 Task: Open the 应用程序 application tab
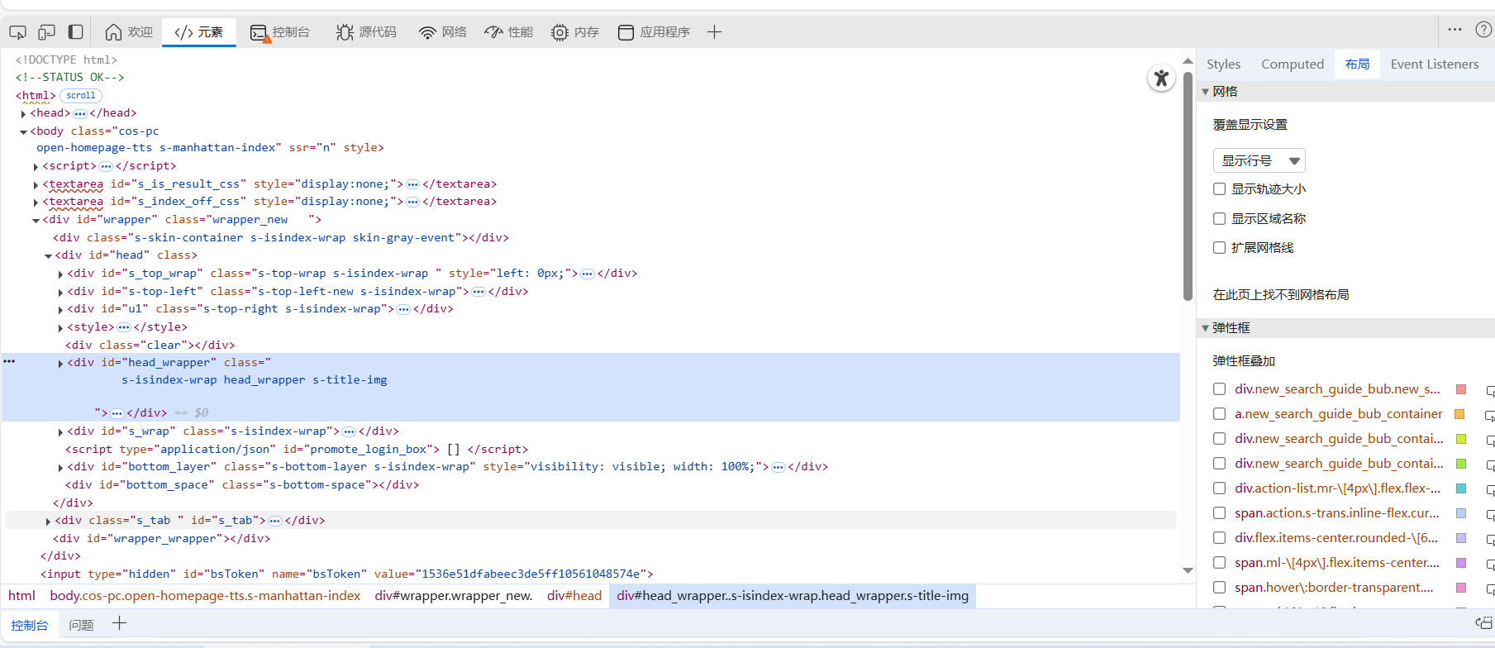click(654, 32)
